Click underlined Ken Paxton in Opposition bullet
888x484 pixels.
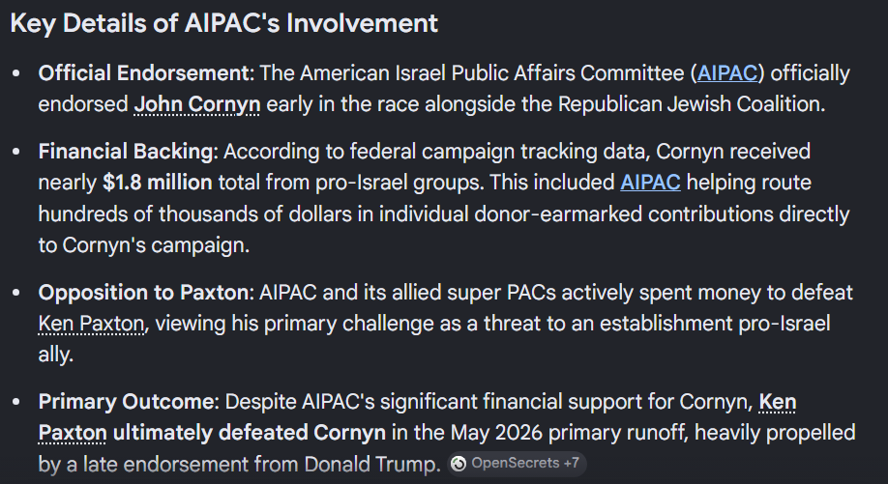tap(91, 324)
